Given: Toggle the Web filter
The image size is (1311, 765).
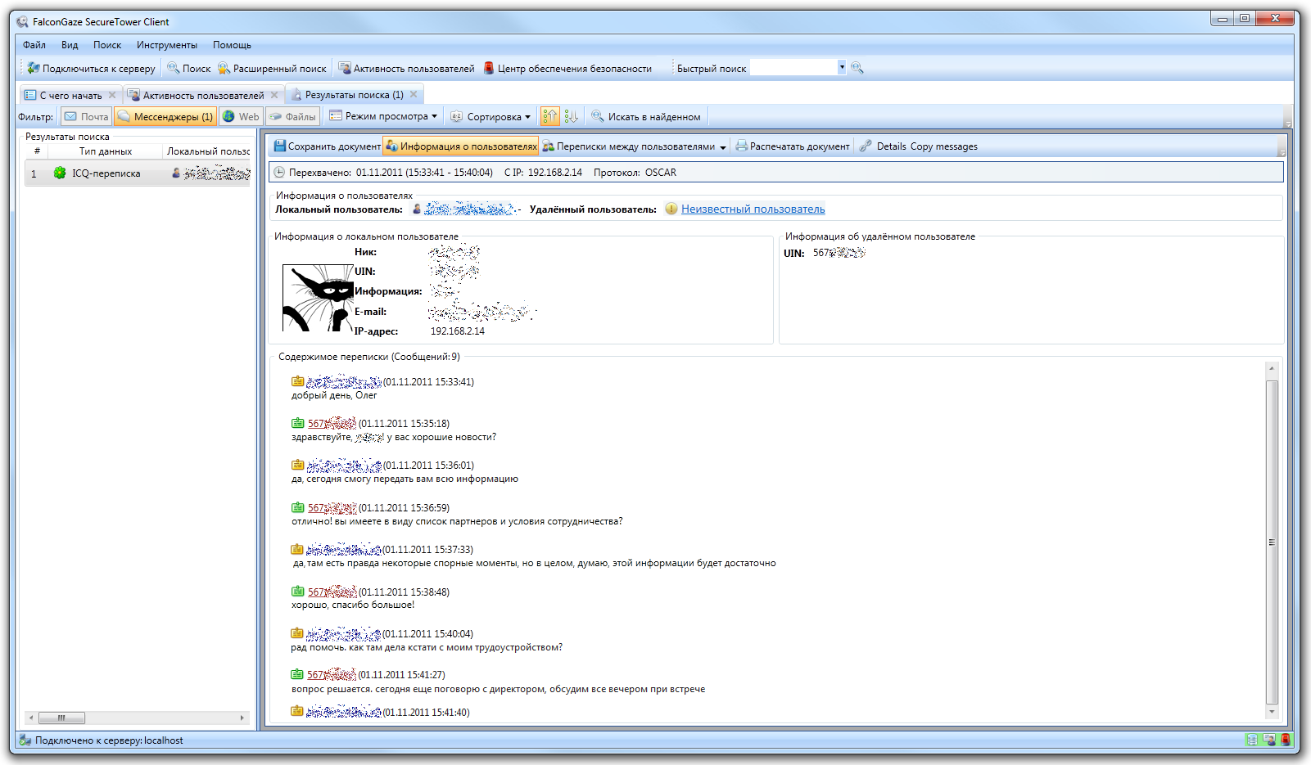Looking at the screenshot, I should point(241,116).
